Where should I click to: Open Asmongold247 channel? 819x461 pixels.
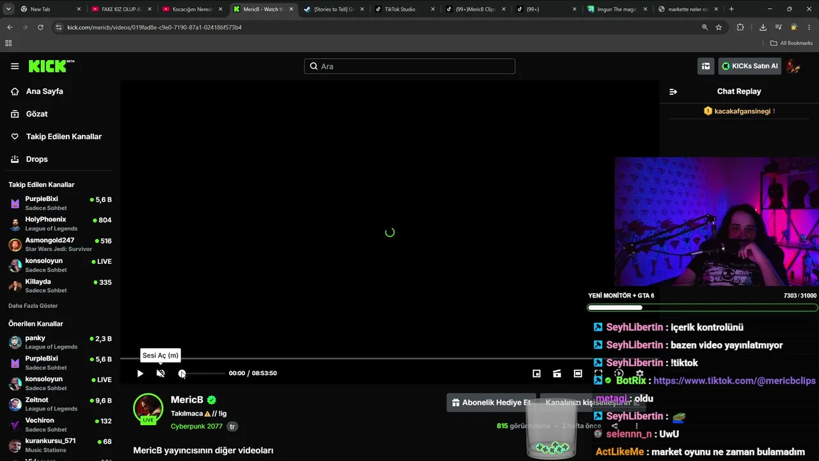click(x=60, y=245)
